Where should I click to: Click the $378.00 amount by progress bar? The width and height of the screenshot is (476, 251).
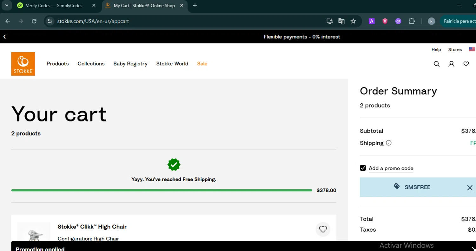(326, 190)
